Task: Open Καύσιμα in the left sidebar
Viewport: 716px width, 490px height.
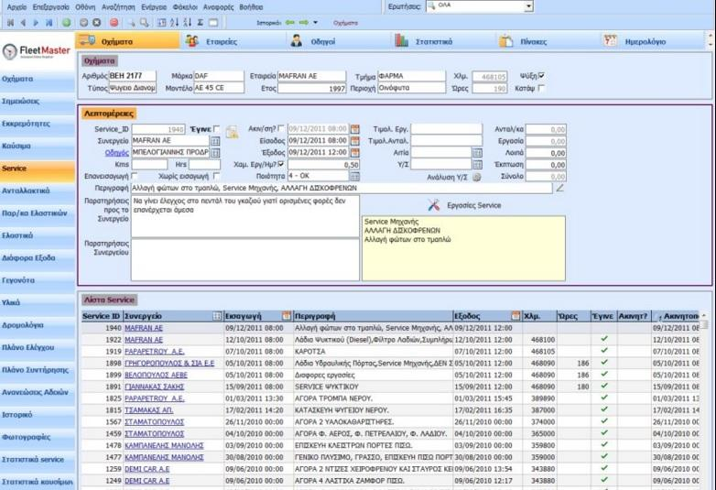Action: [38, 147]
